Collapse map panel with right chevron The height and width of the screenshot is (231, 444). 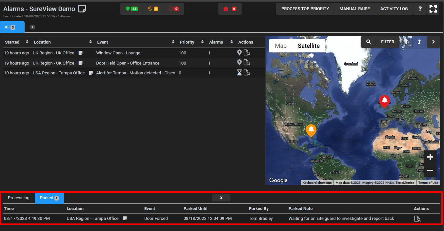433,42
